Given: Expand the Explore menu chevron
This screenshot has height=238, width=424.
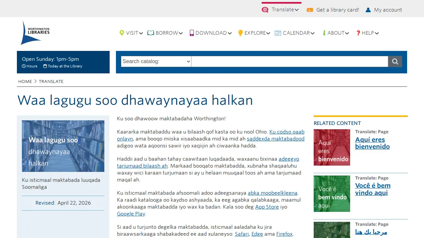Looking at the screenshot, I should [268, 33].
